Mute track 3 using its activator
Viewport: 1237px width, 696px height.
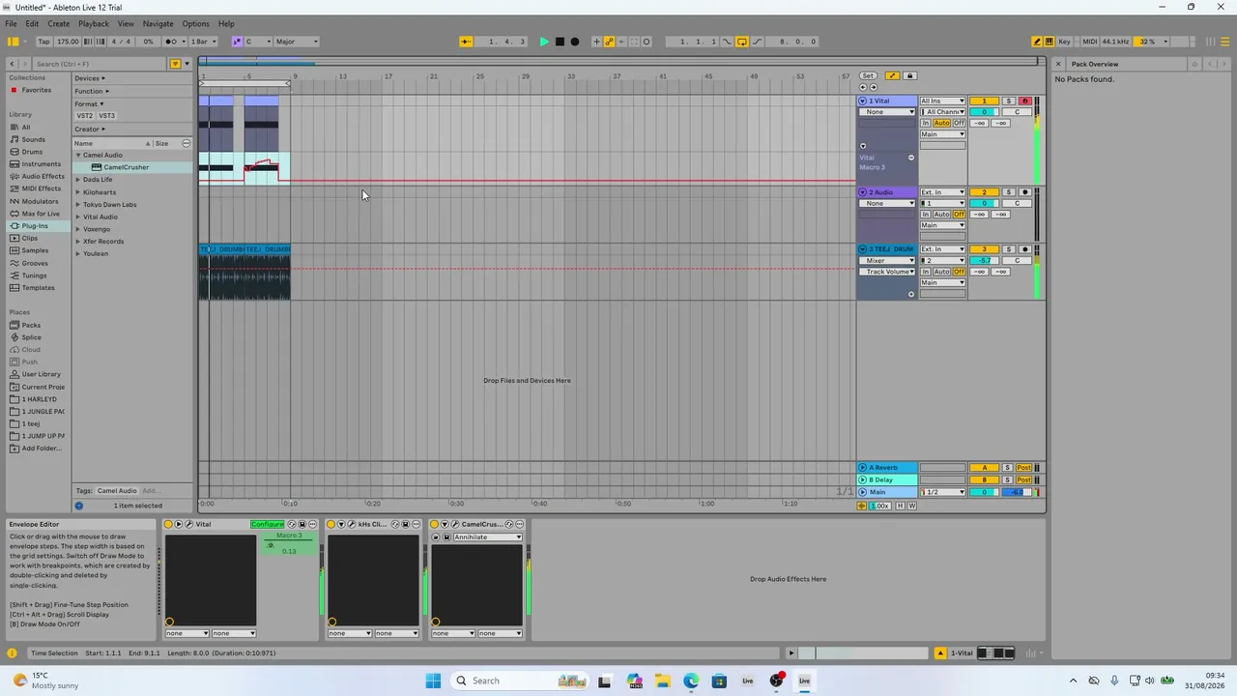tap(985, 249)
